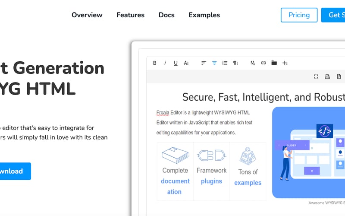This screenshot has height=216, width=345.
Task: Enter fullscreen mode in the editor
Action: pos(316,76)
